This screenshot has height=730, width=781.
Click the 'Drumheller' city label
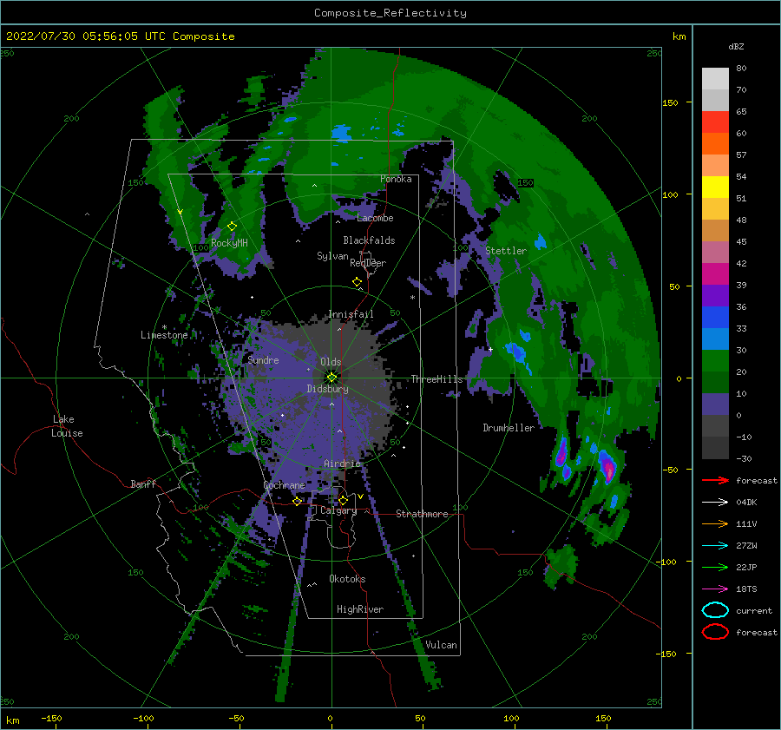tap(509, 428)
